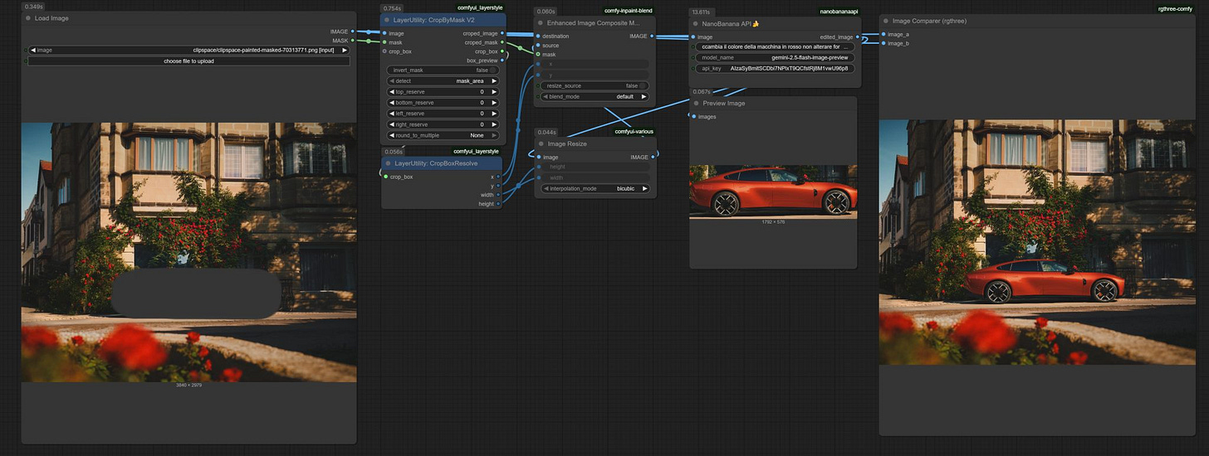The height and width of the screenshot is (456, 1209).
Task: Open the interpolation_mode bicubic combo
Action: 594,188
